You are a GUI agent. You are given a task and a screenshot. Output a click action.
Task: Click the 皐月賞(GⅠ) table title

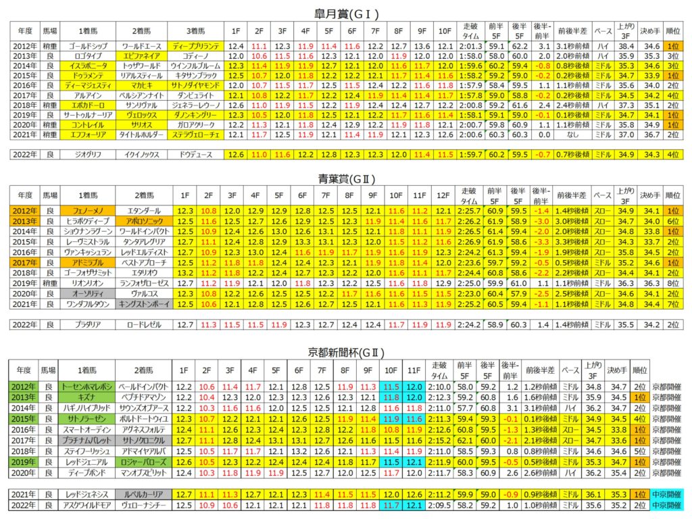tap(346, 14)
